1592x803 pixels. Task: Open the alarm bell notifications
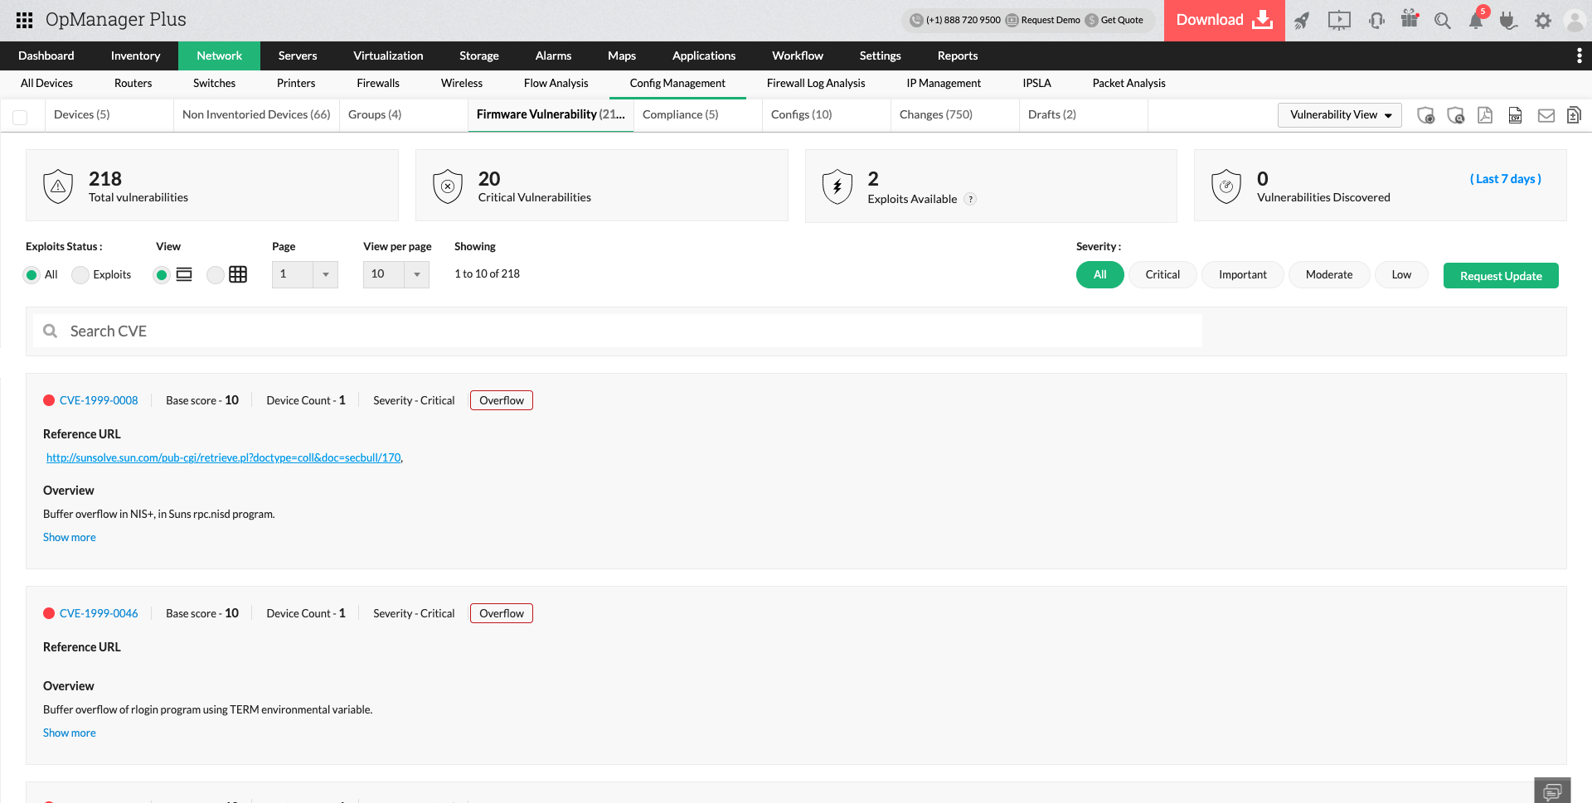(x=1476, y=20)
